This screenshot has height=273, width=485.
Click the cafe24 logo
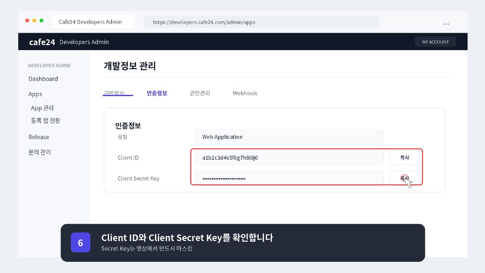coord(42,42)
